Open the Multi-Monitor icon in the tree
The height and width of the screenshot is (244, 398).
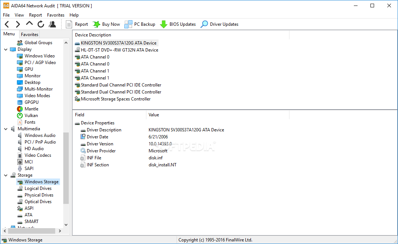pyautogui.click(x=20, y=89)
